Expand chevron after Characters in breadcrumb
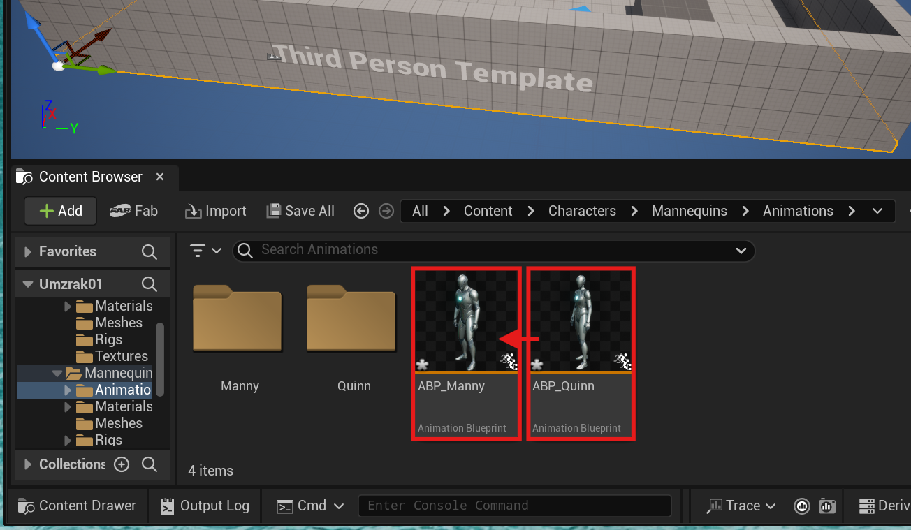 [635, 211]
